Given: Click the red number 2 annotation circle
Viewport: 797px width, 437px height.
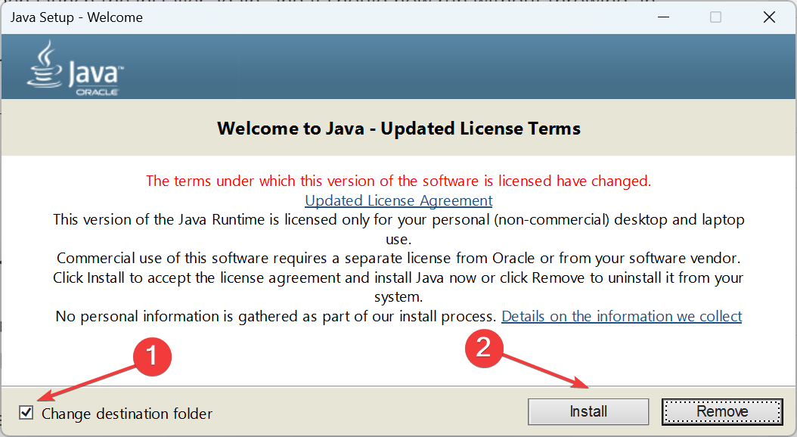Looking at the screenshot, I should click(484, 348).
